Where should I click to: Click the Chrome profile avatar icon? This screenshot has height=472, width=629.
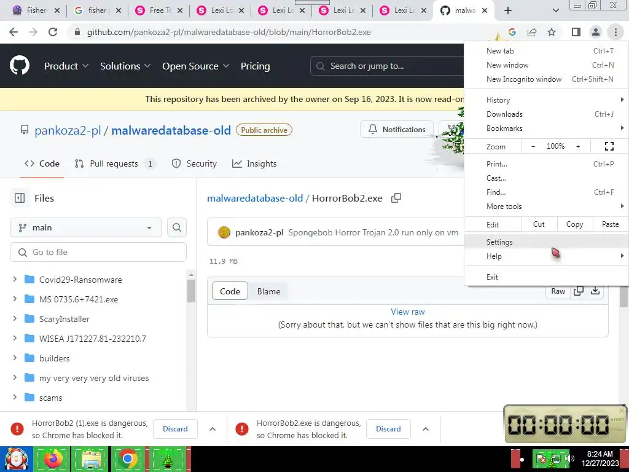[x=596, y=32]
